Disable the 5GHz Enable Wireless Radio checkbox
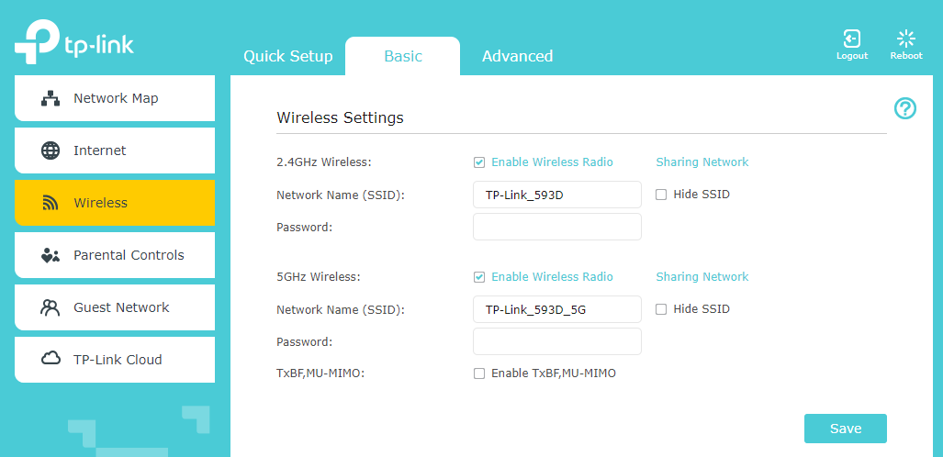Image resolution: width=943 pixels, height=457 pixels. tap(479, 277)
